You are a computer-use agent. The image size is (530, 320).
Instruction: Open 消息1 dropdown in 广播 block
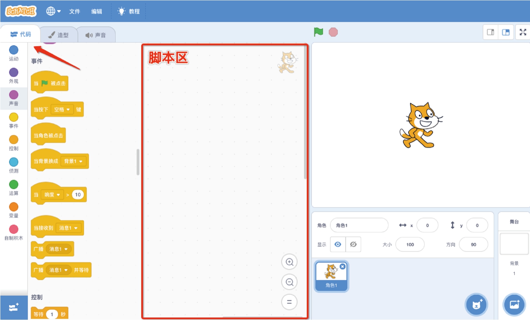(58, 249)
